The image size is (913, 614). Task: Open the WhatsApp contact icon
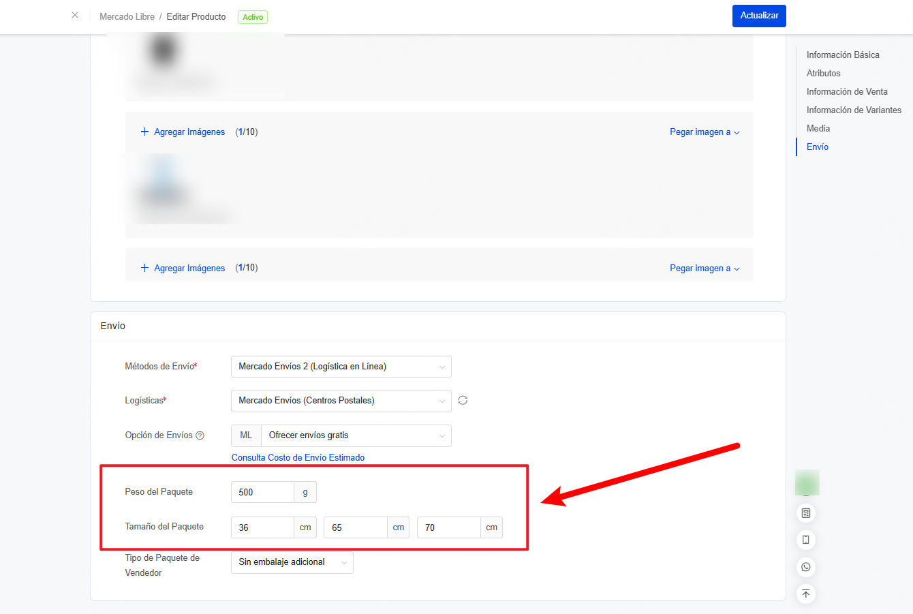pyautogui.click(x=806, y=567)
